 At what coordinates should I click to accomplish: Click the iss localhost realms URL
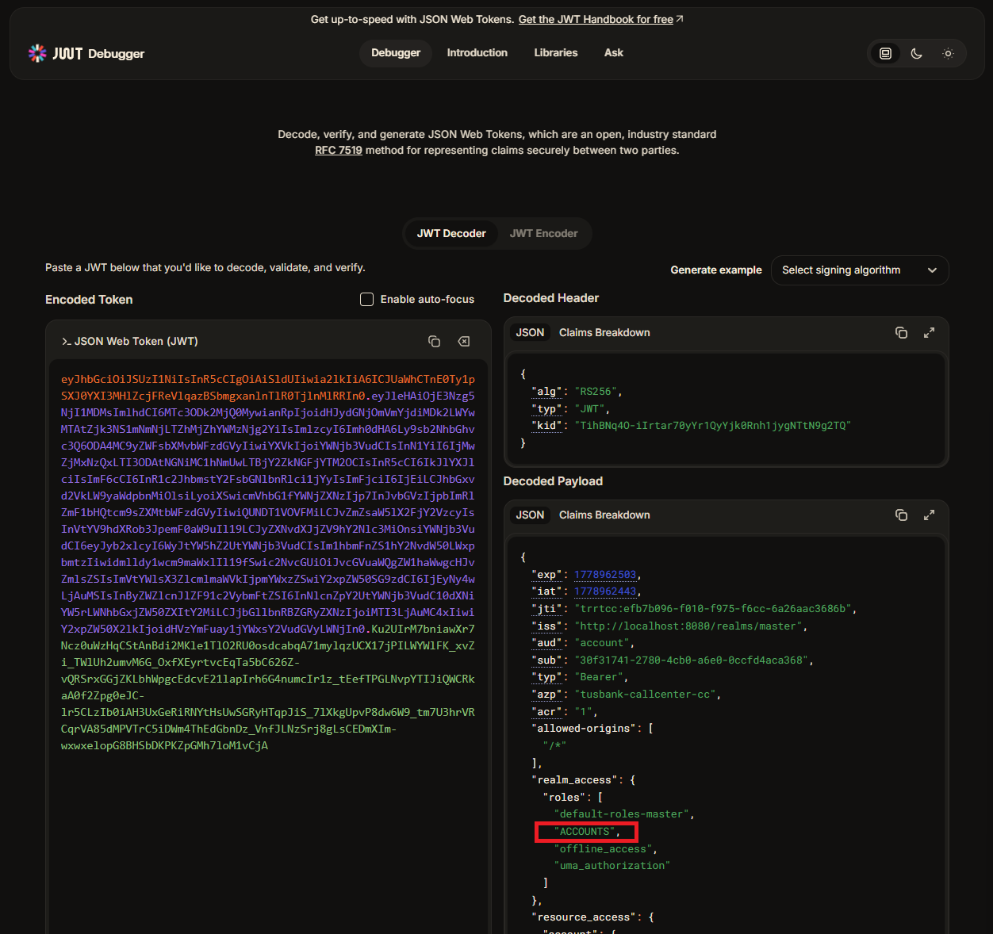(x=689, y=626)
